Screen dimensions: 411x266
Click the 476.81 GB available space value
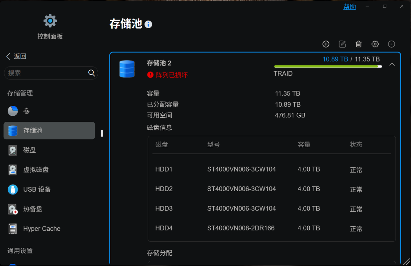[x=290, y=115]
